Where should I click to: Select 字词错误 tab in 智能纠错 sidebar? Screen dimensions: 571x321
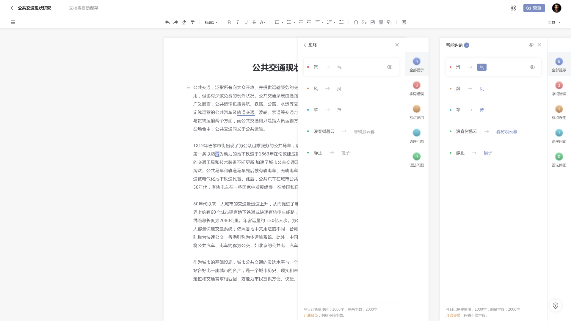(x=559, y=88)
